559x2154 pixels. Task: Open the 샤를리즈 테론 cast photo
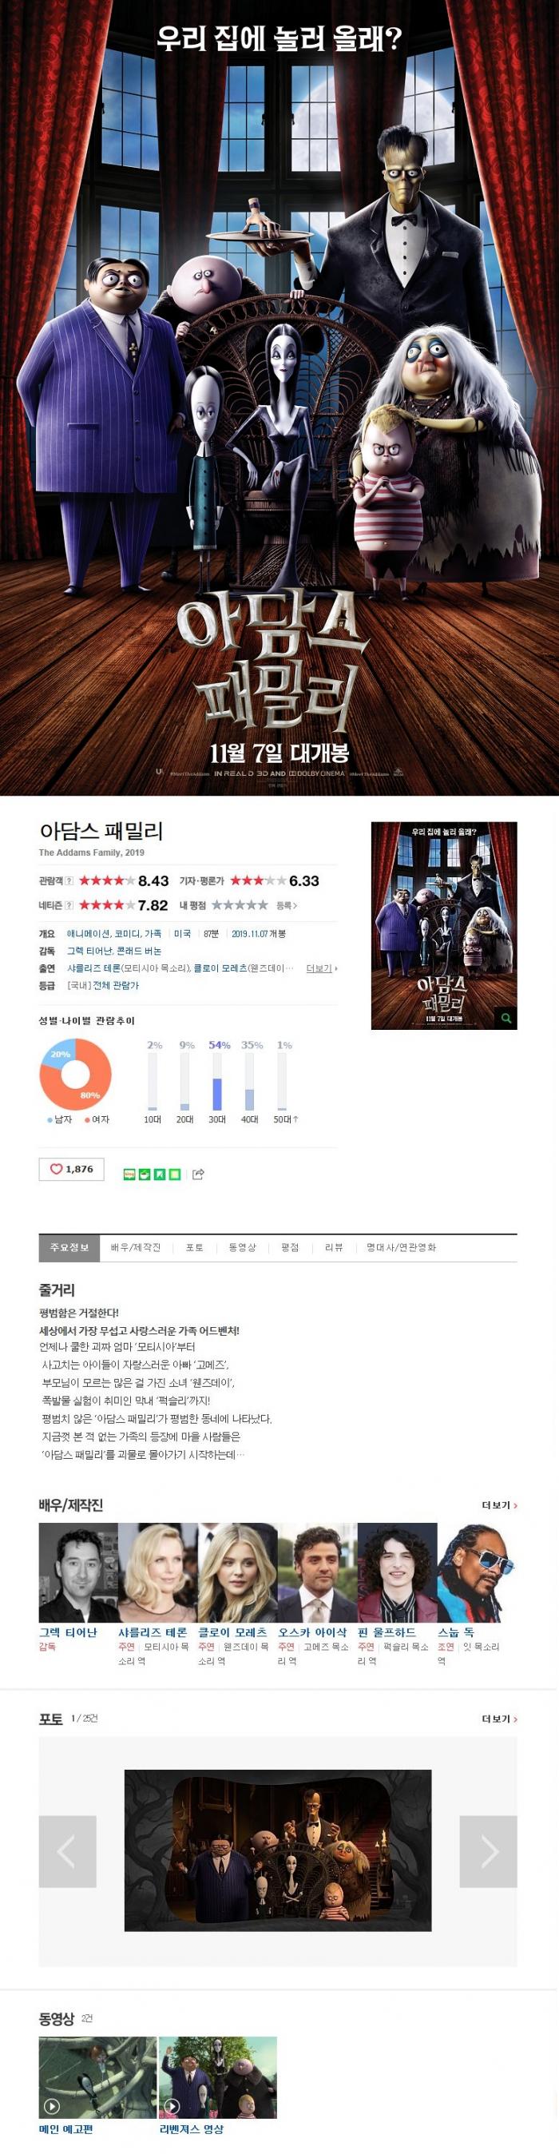[157, 1572]
